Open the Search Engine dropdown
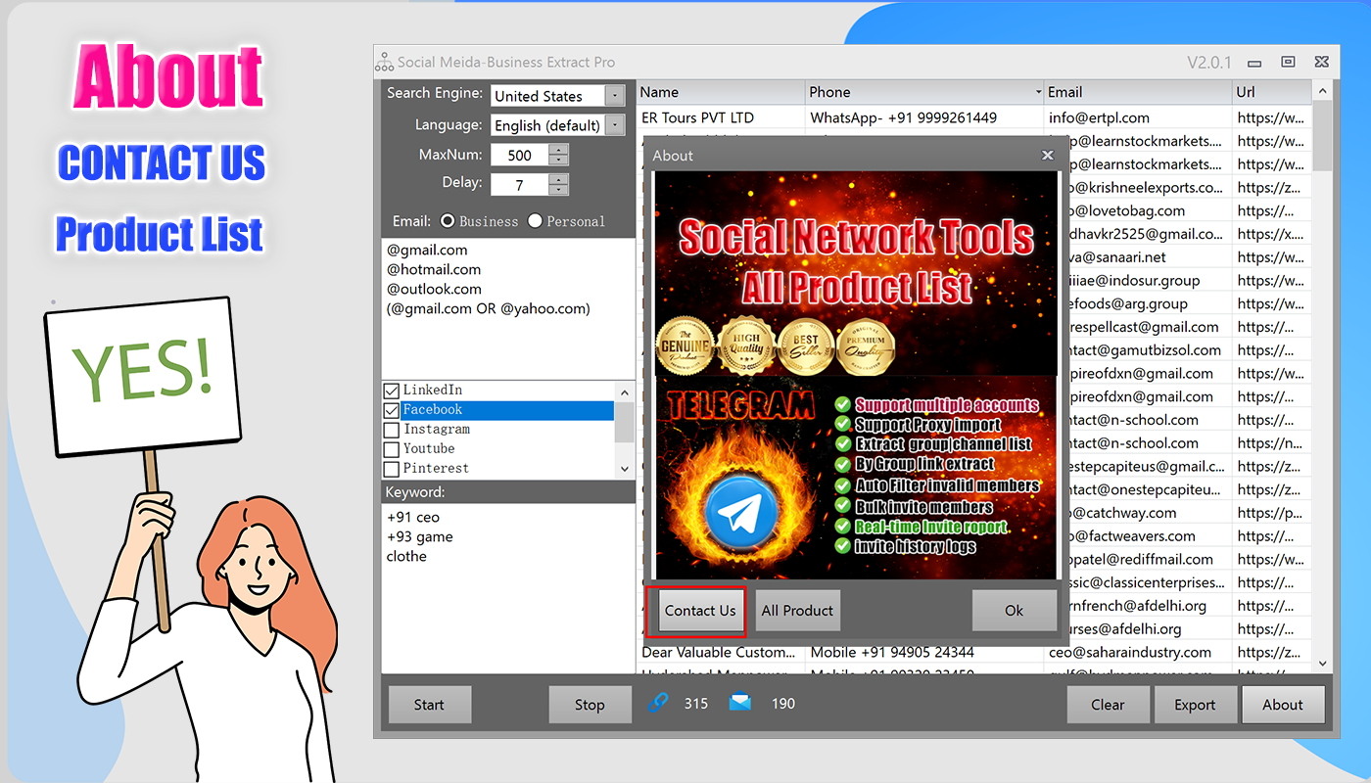The width and height of the screenshot is (1371, 783). 615,96
